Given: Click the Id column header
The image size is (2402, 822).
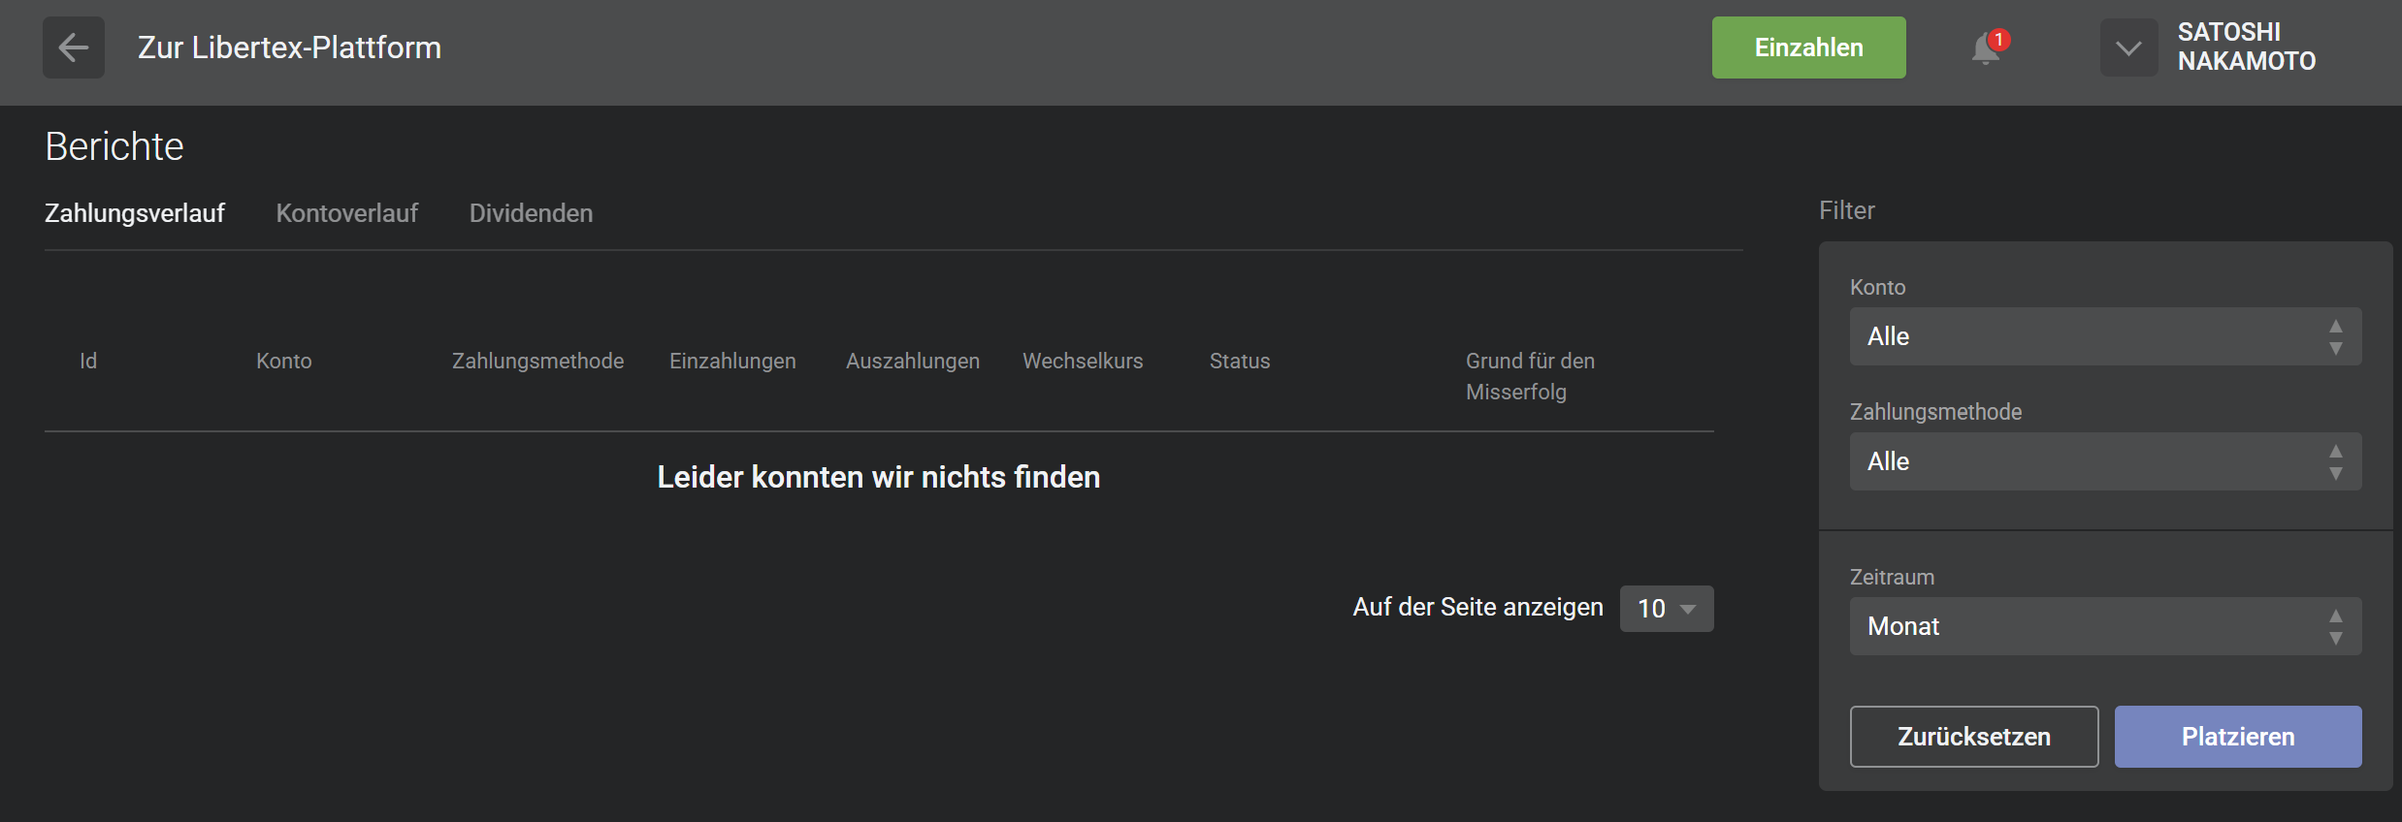Looking at the screenshot, I should coord(88,361).
